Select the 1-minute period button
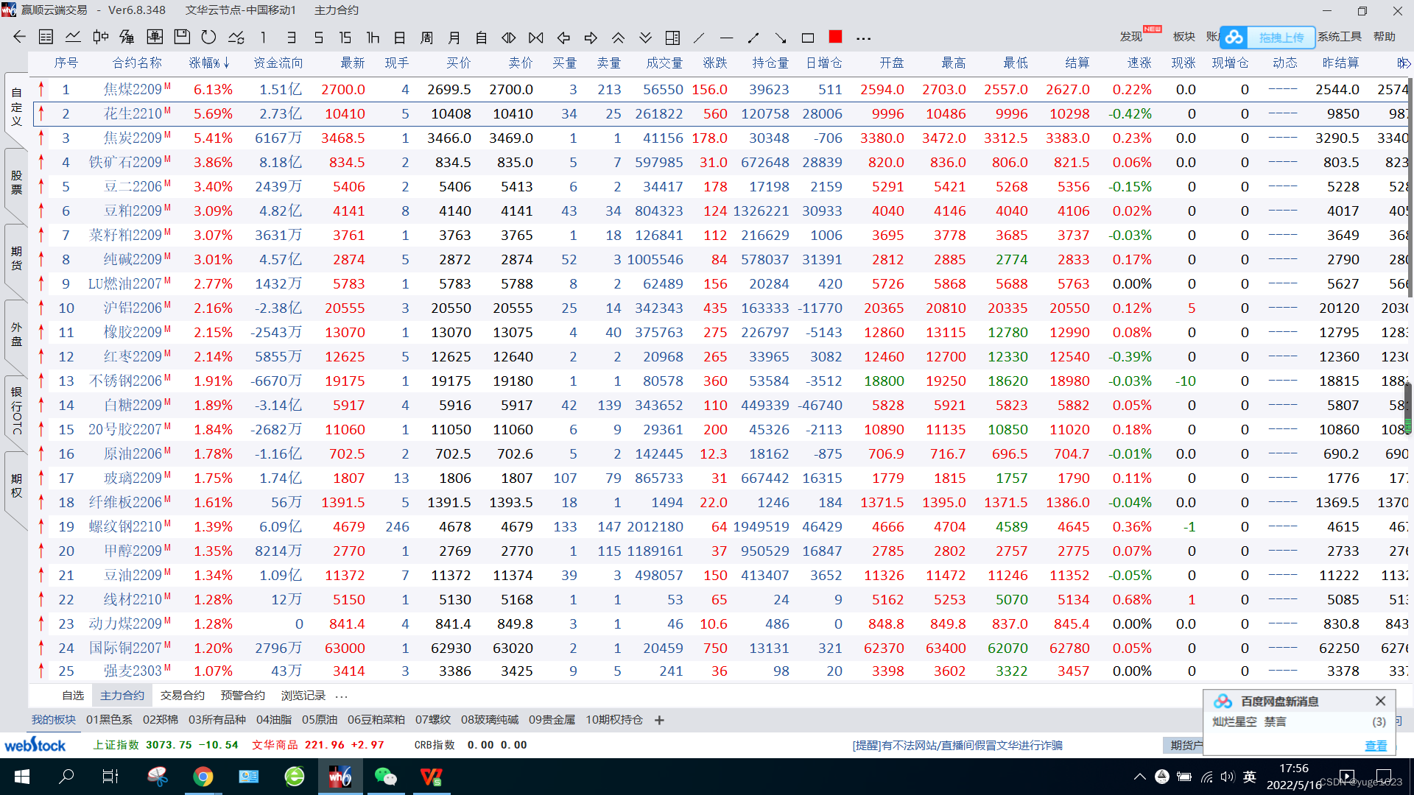The height and width of the screenshot is (795, 1414). point(263,38)
